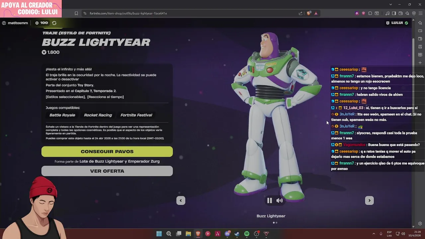
Task: Click the CONSEGUIR PAVOS button
Action: point(107,151)
